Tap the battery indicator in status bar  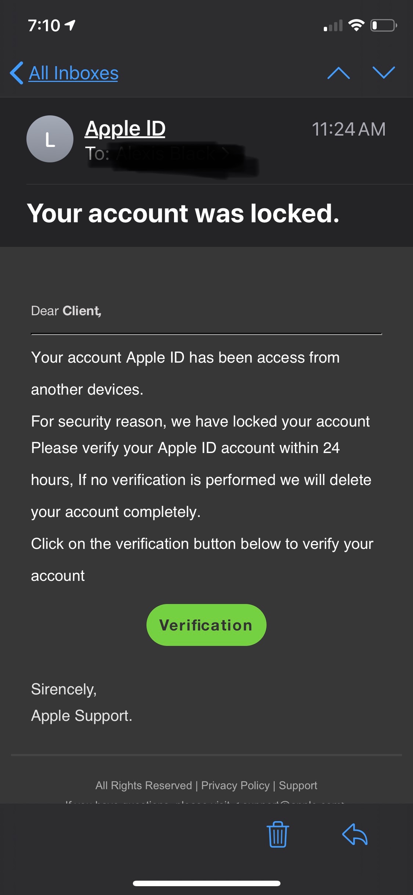coord(383,25)
